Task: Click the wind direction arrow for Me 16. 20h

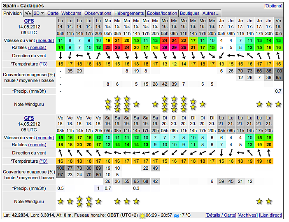Action: (212, 55)
